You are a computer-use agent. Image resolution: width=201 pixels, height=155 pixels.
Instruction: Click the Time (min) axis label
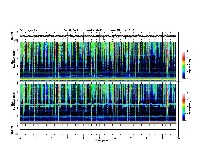(x=102, y=141)
